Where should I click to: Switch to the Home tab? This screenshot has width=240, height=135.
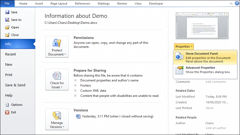[23, 4]
